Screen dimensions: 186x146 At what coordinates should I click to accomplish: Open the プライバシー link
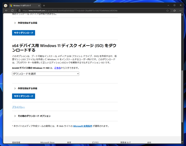tap(19, 107)
